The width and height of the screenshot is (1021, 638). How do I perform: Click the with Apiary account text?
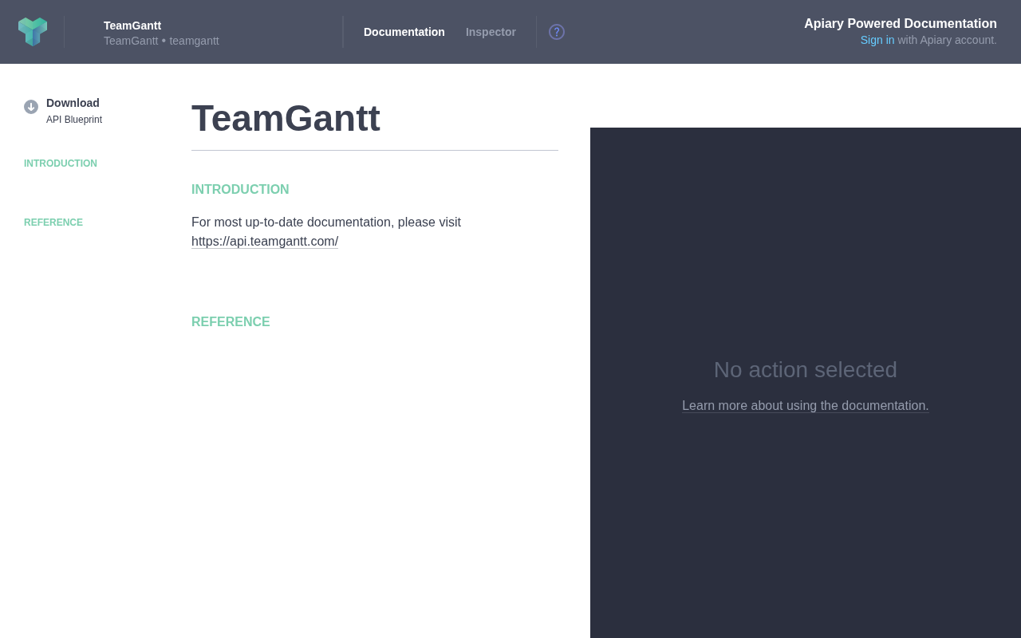(948, 40)
